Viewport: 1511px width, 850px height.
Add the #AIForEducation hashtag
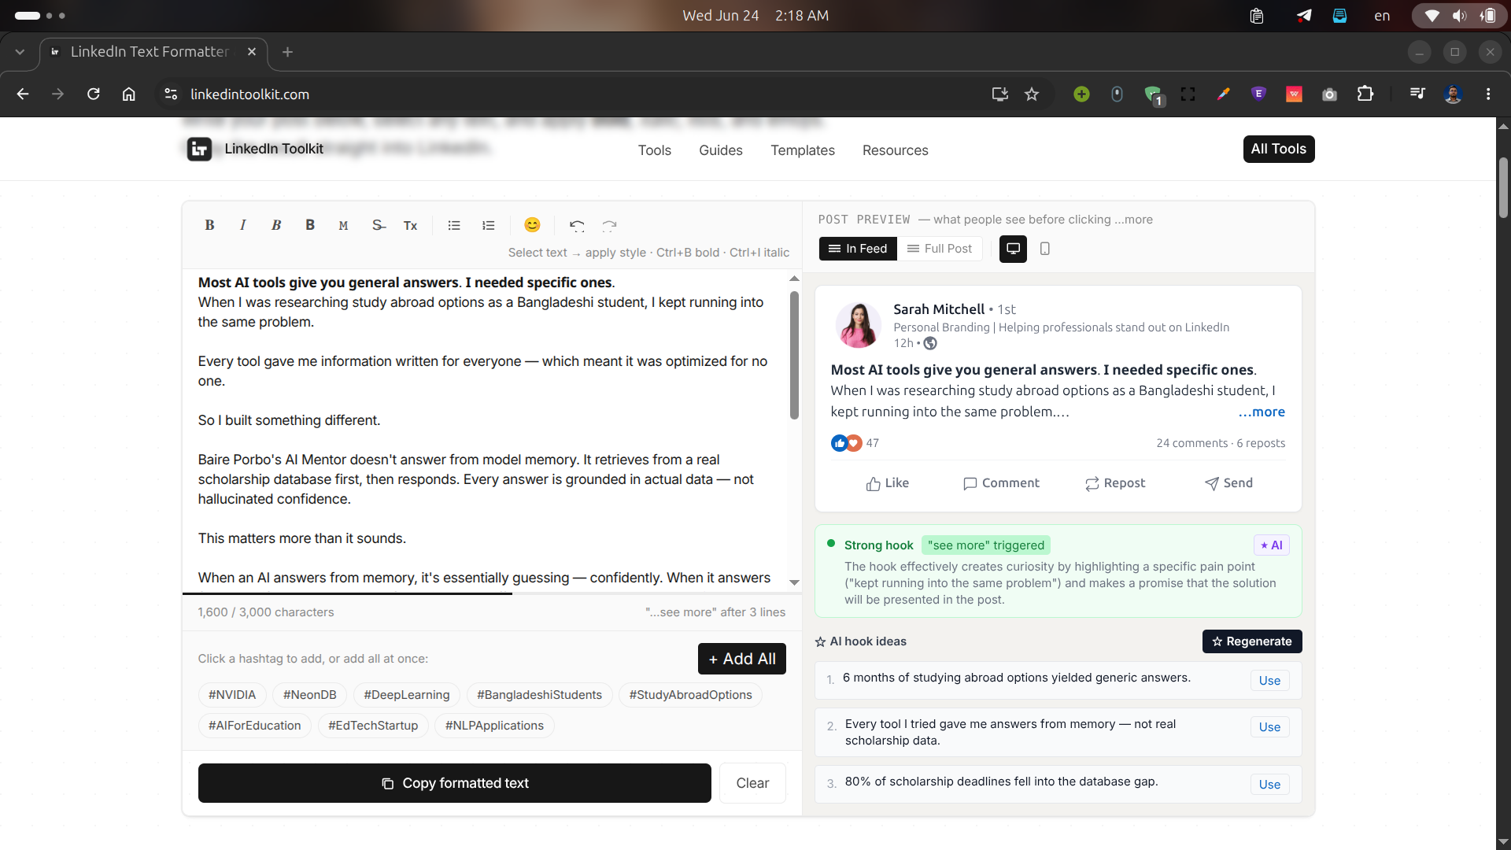[254, 726]
